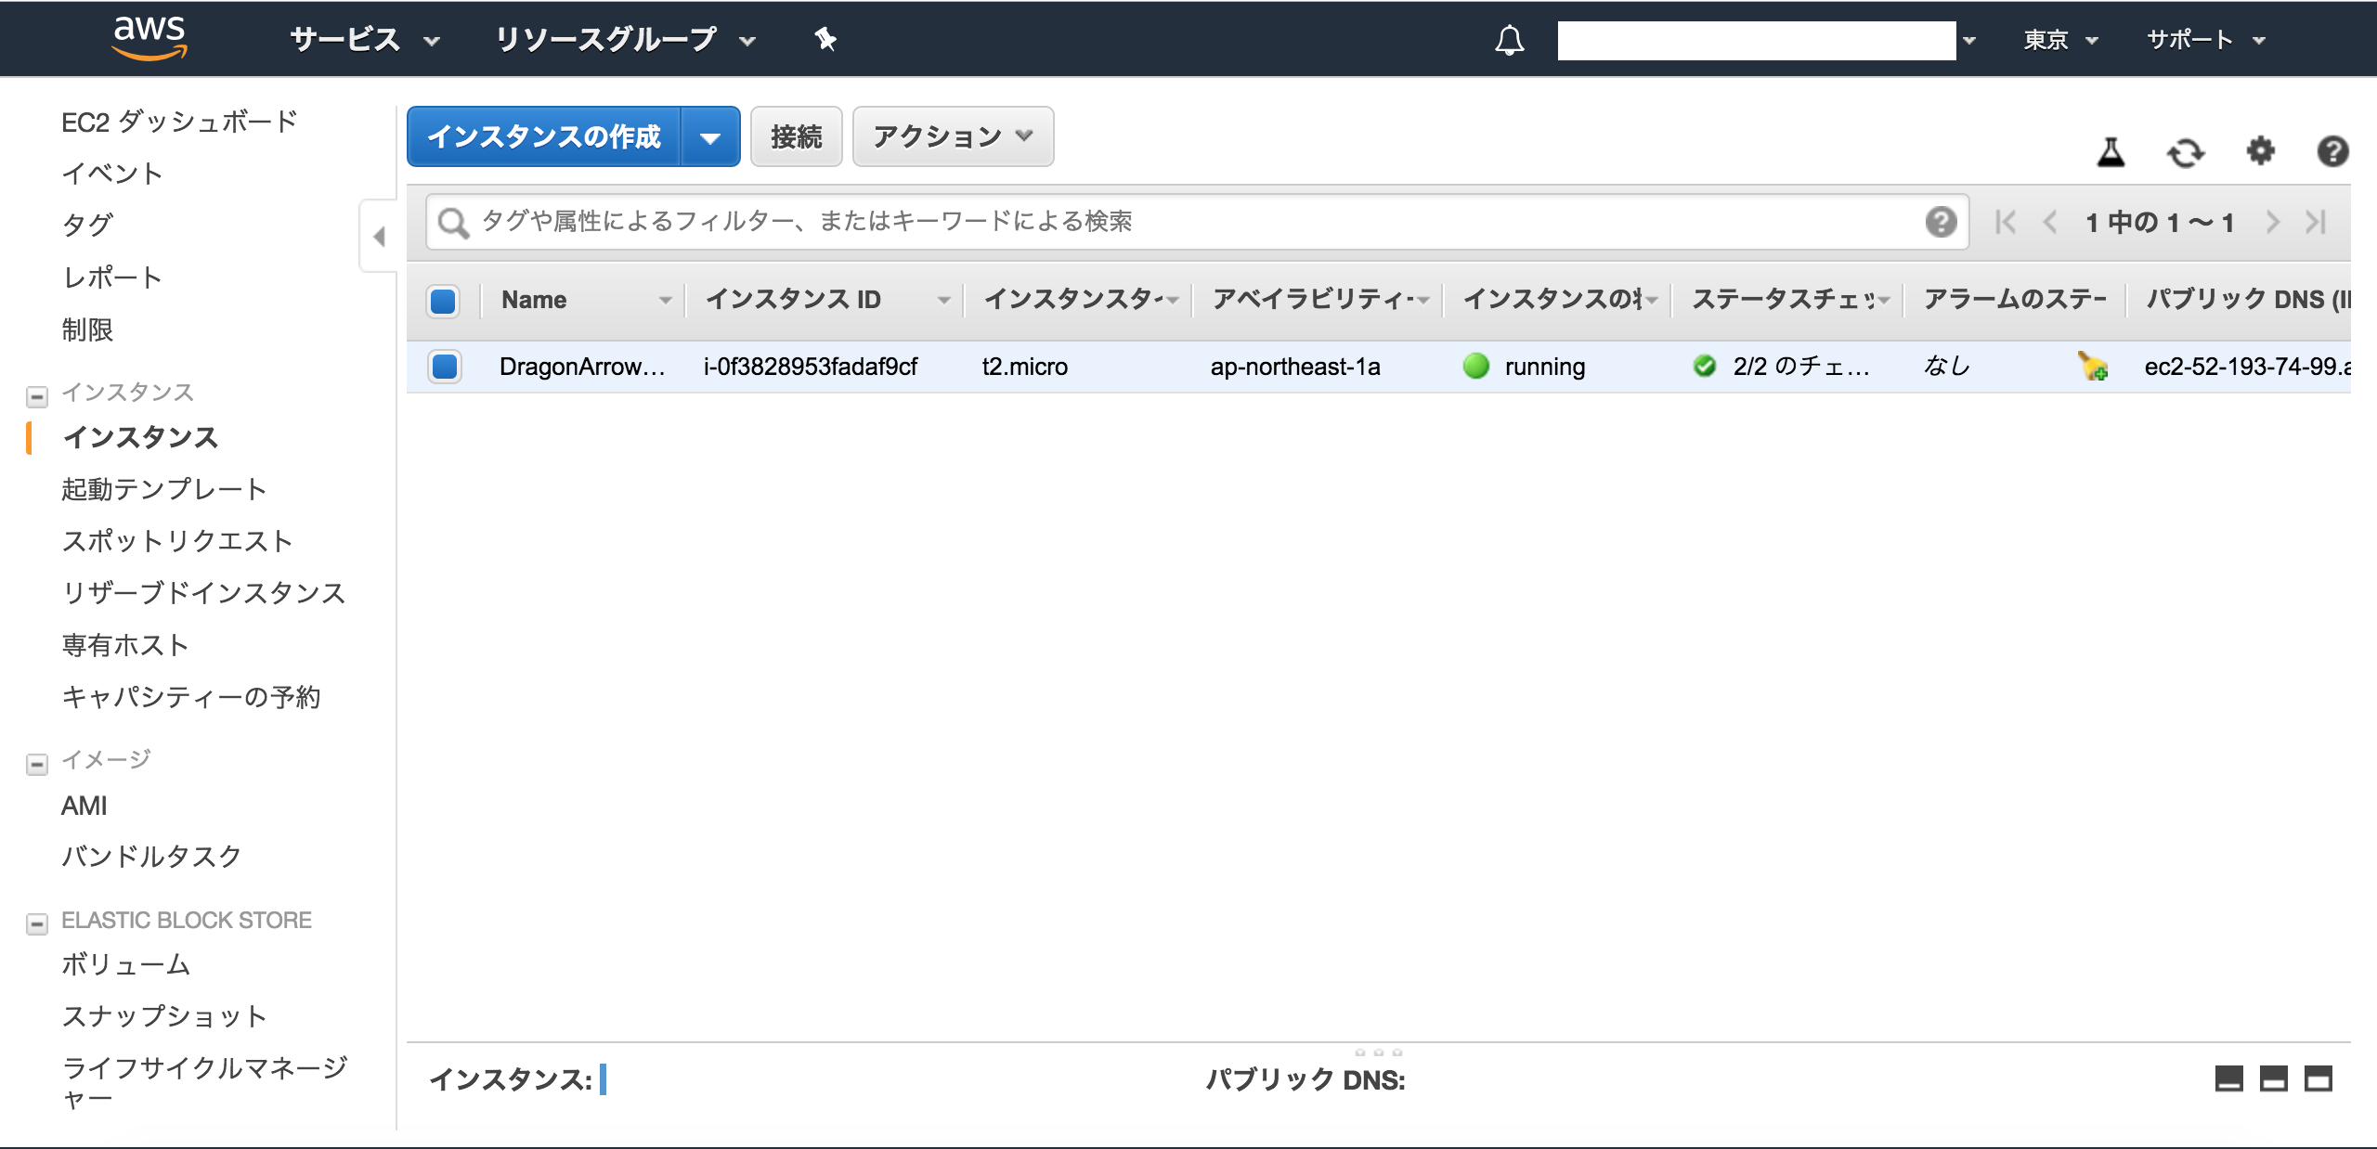
Task: Toggle the select-all checkbox in table header
Action: (444, 301)
